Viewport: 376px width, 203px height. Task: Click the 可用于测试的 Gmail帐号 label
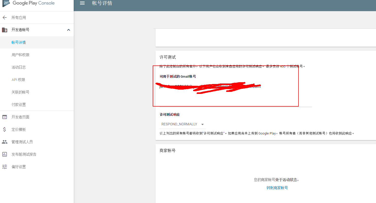(x=178, y=76)
